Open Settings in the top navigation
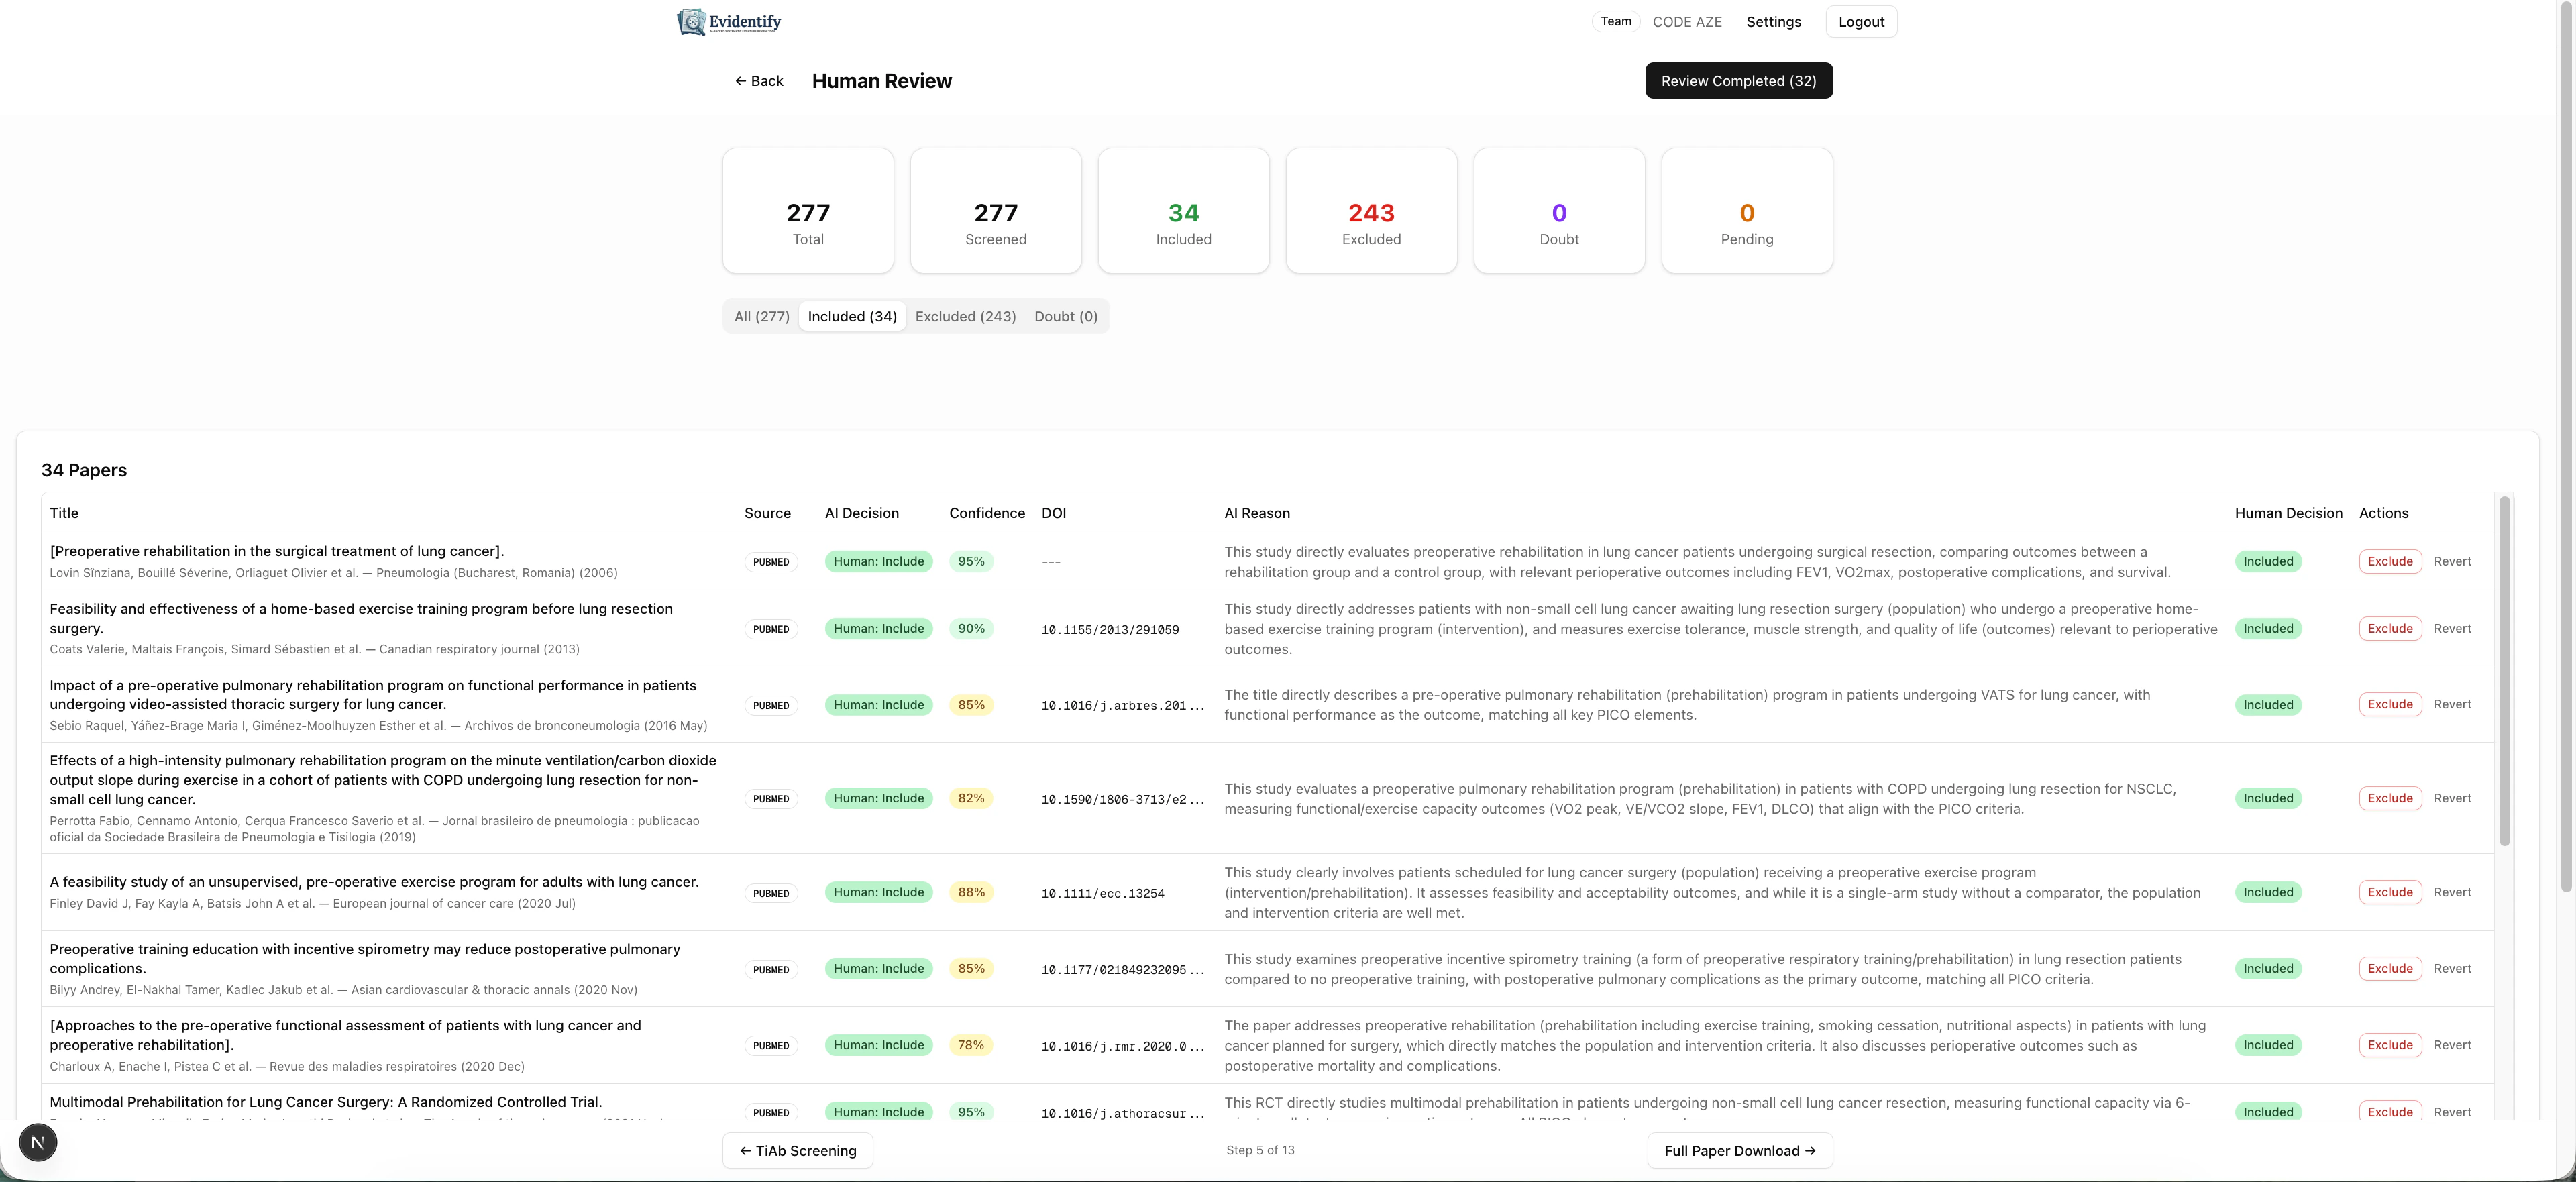Image resolution: width=2576 pixels, height=1182 pixels. 1773,22
